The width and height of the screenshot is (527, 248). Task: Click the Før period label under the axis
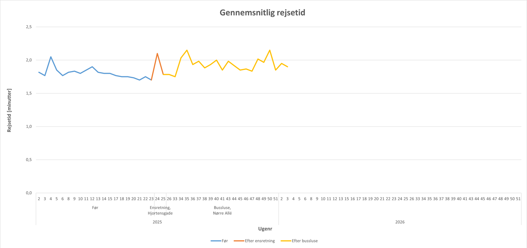tap(95, 208)
